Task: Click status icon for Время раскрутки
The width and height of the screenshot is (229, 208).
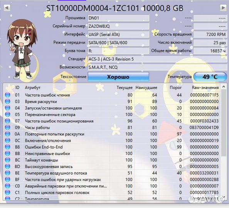Action: [8, 101]
